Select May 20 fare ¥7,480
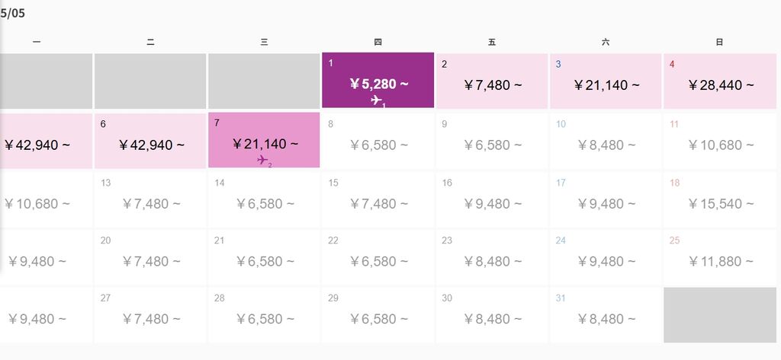This screenshot has width=781, height=360. pos(150,257)
